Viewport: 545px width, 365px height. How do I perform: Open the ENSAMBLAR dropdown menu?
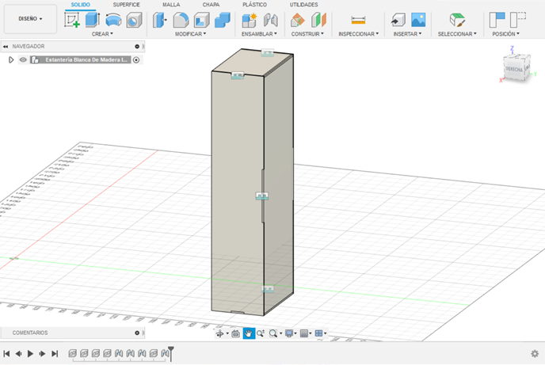click(259, 34)
